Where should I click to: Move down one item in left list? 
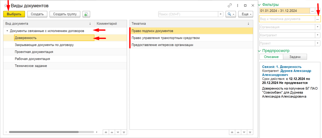pyautogui.click(x=118, y=132)
